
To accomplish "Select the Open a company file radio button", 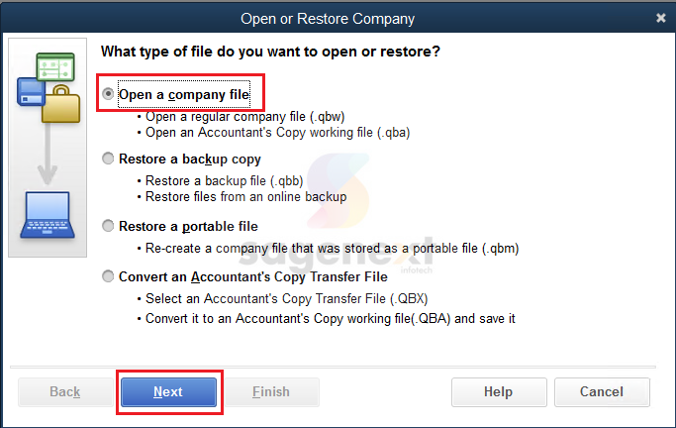I will coord(108,93).
